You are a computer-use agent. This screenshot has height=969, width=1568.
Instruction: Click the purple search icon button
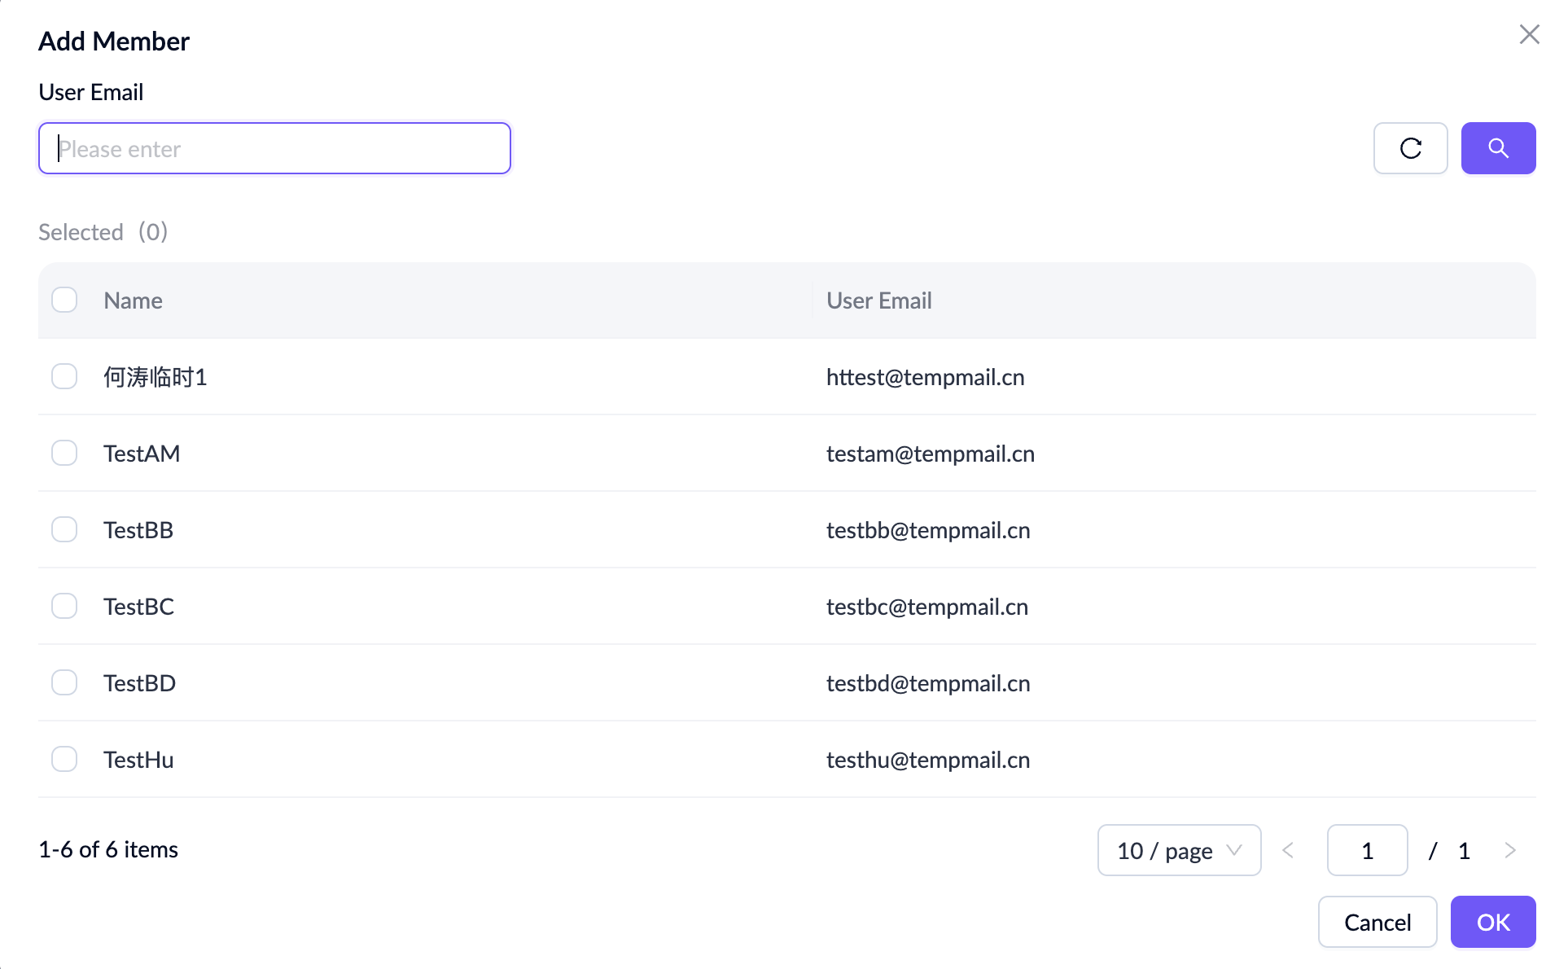pos(1497,148)
